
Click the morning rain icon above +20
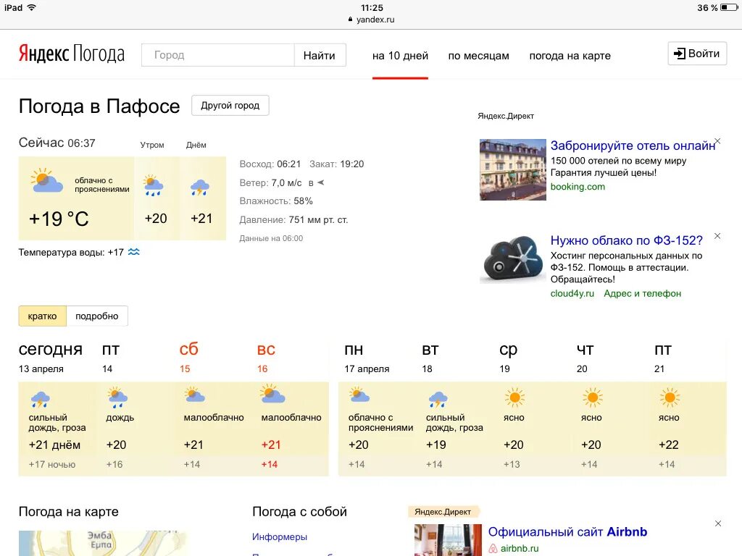[x=154, y=185]
